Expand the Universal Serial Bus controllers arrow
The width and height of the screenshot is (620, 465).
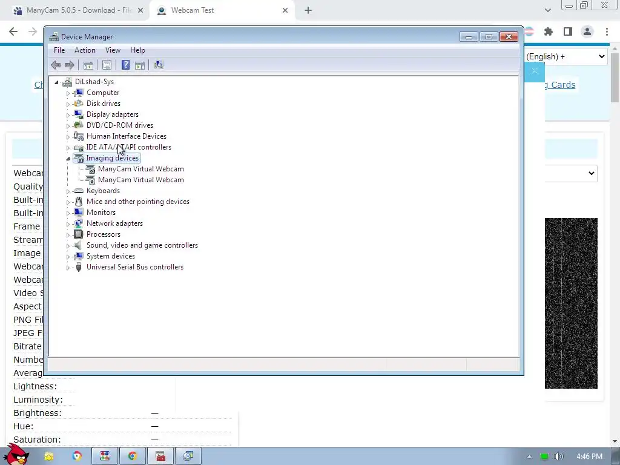tap(68, 268)
